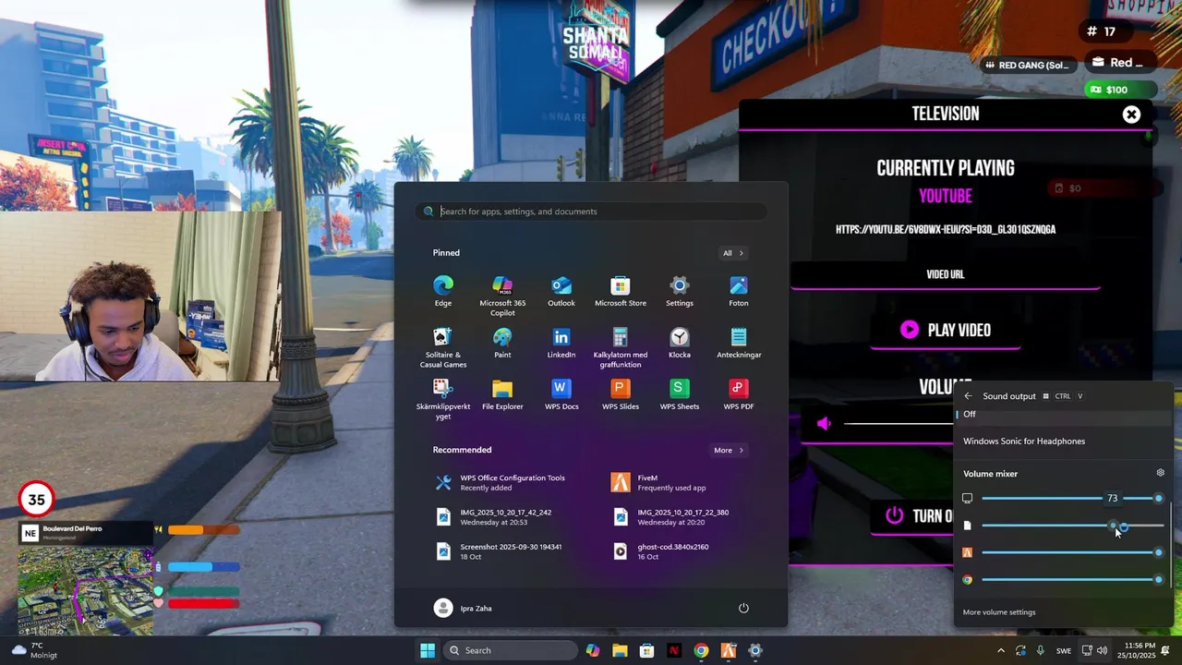The width and height of the screenshot is (1182, 665).
Task: Click the Television volume speaker icon
Action: (x=824, y=423)
